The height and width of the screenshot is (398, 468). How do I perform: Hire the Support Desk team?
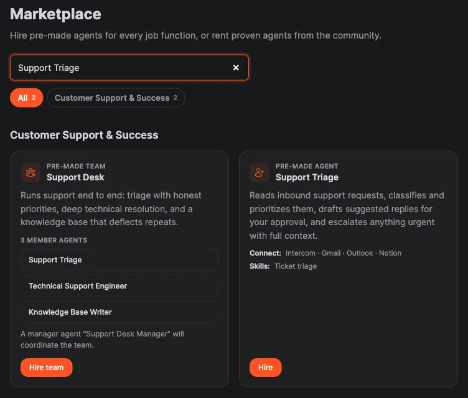(x=47, y=368)
